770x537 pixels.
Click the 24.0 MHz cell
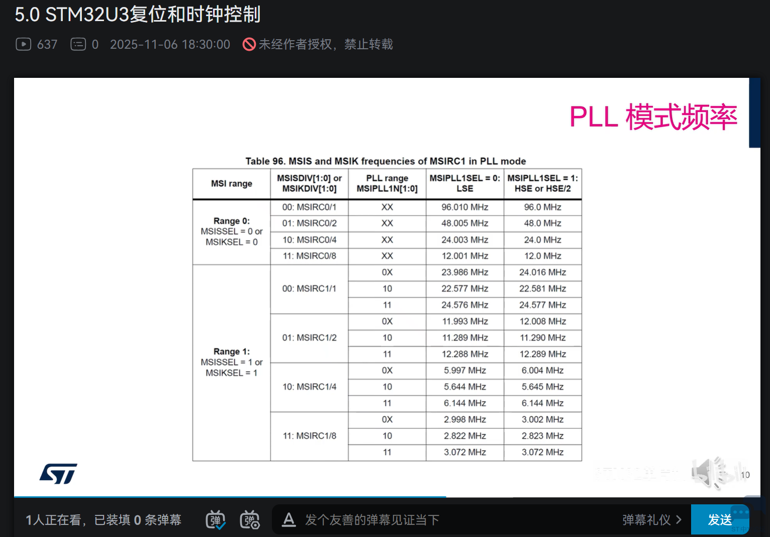point(543,240)
